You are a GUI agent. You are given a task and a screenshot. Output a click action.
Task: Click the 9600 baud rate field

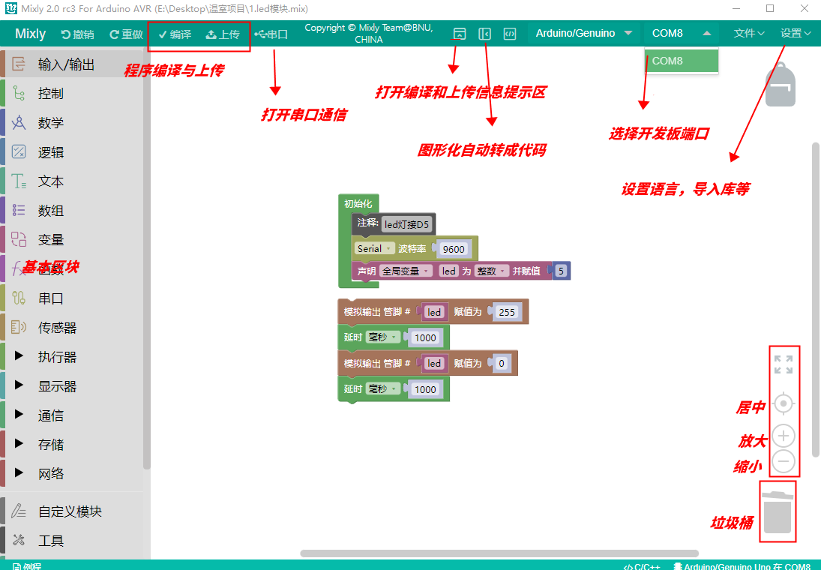point(453,249)
